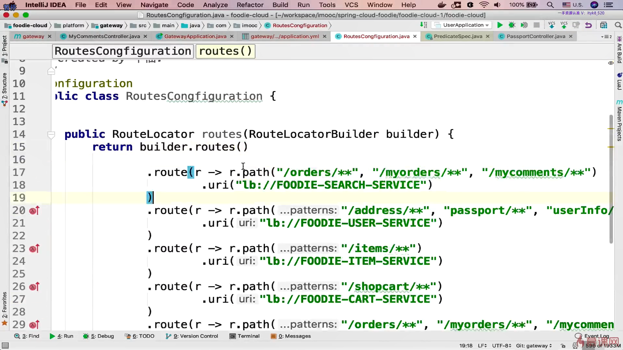Toggle the Structure tool window button
The height and width of the screenshot is (350, 623).
click(5, 86)
